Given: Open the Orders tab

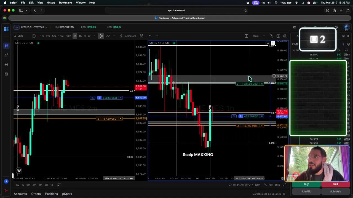Looking at the screenshot, I should tap(36, 194).
